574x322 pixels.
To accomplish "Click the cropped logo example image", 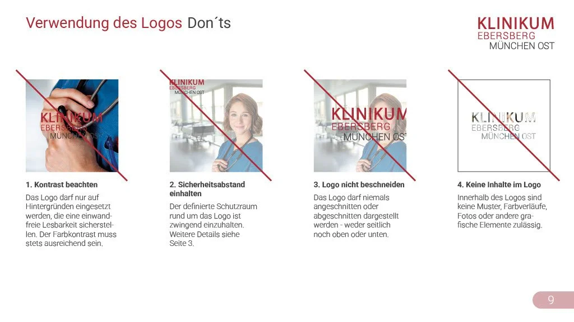I will [x=360, y=126].
